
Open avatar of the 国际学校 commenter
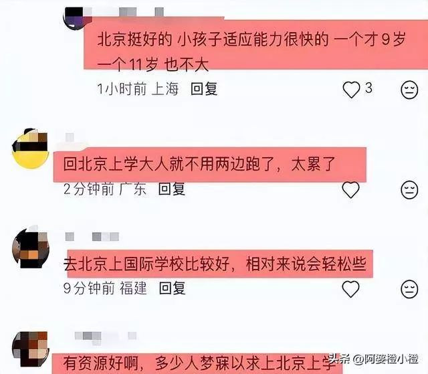tap(31, 248)
